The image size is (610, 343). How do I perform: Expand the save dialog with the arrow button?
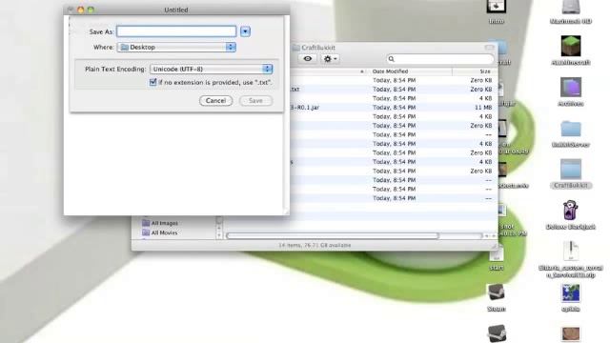tap(245, 31)
